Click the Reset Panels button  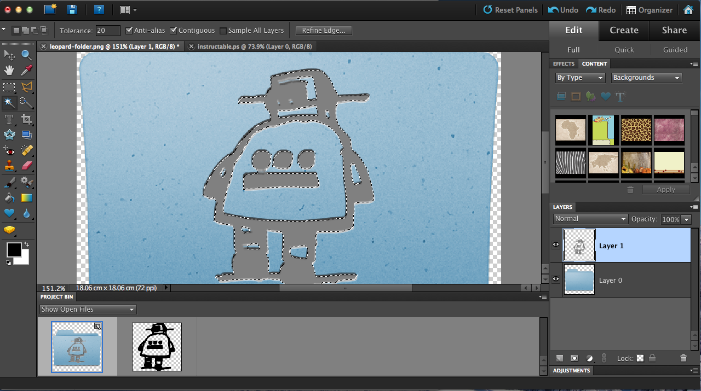[510, 10]
